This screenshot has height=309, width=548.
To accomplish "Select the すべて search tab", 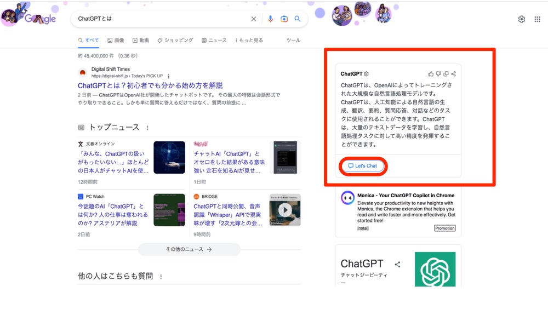I will click(88, 41).
